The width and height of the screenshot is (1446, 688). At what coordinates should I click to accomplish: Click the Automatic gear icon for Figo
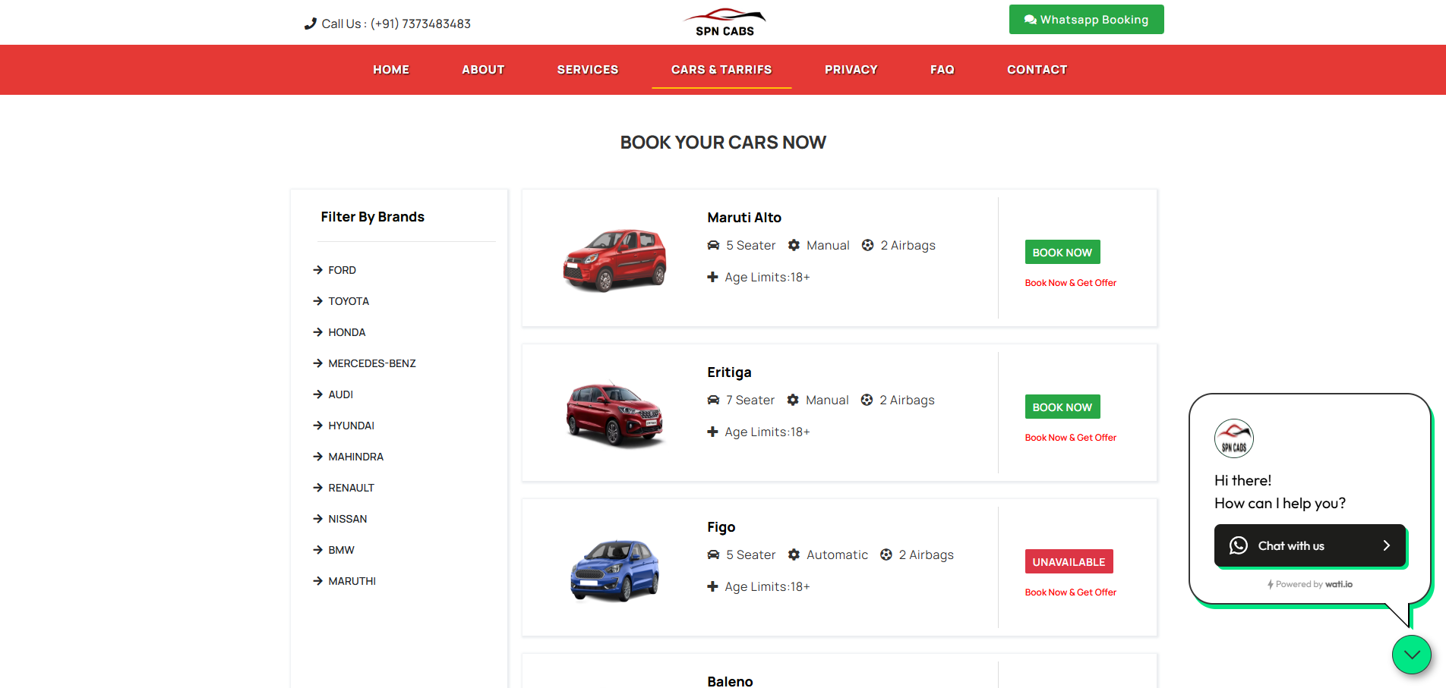(x=794, y=554)
